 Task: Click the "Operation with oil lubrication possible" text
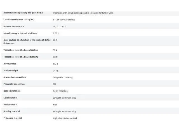83,13
